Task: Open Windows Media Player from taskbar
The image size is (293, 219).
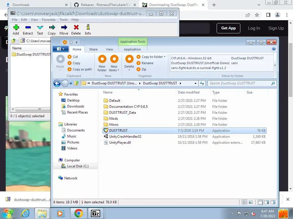Action: pyautogui.click(x=60, y=213)
